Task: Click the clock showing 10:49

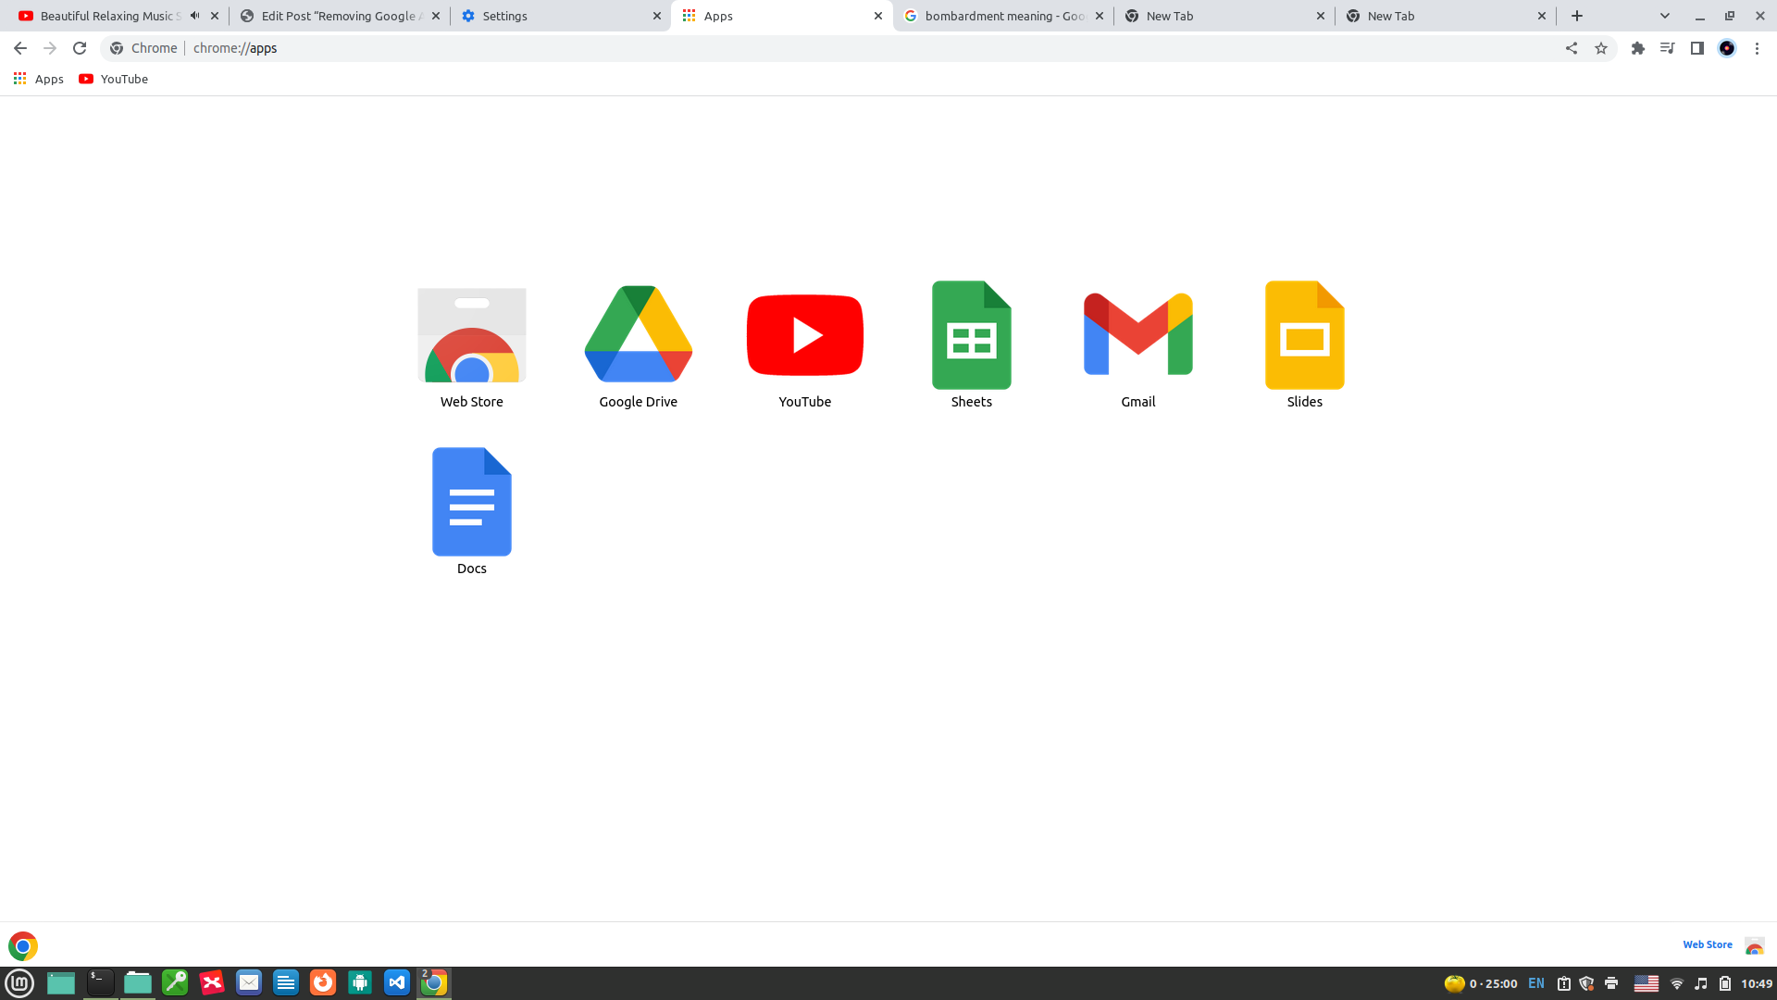Action: pos(1757,983)
